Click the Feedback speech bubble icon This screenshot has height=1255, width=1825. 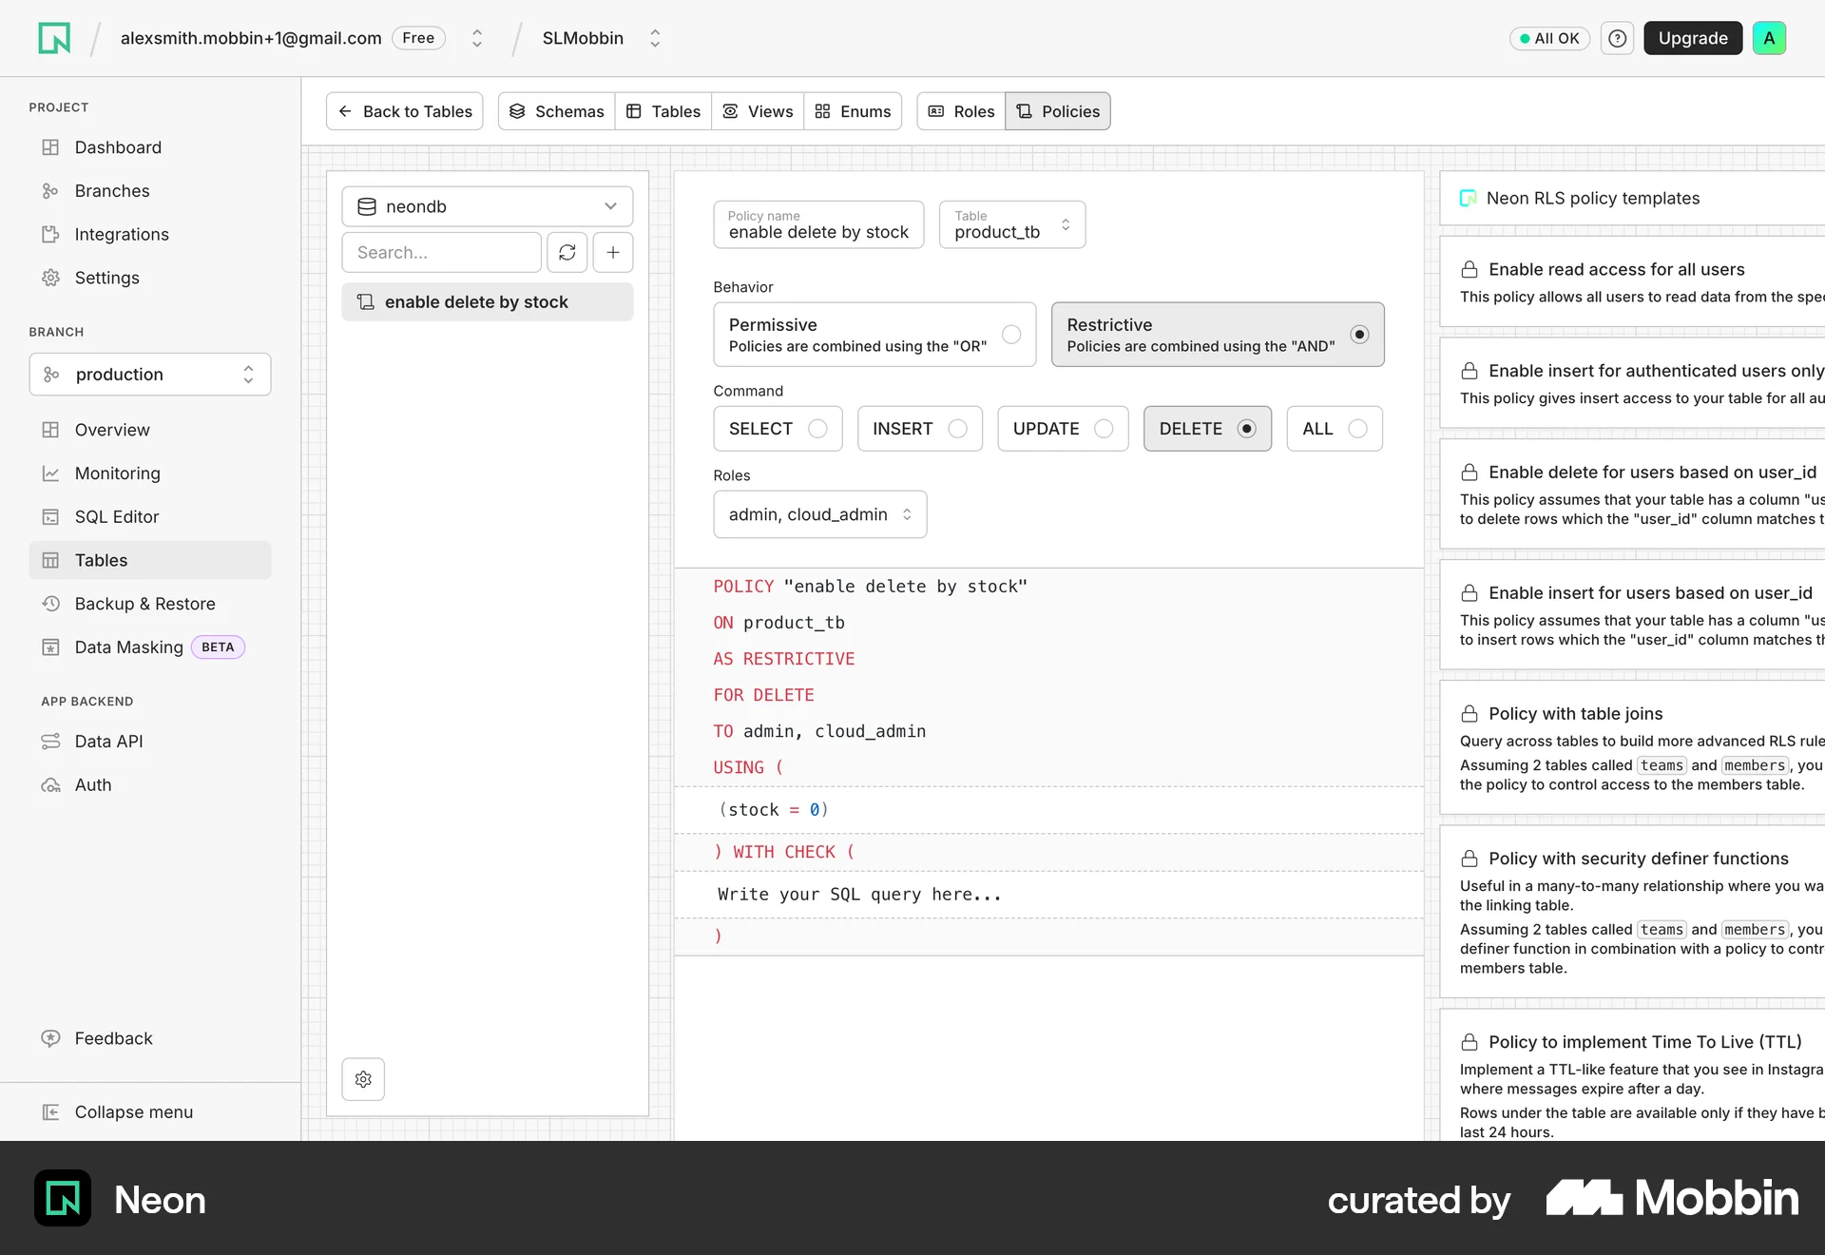coord(50,1038)
